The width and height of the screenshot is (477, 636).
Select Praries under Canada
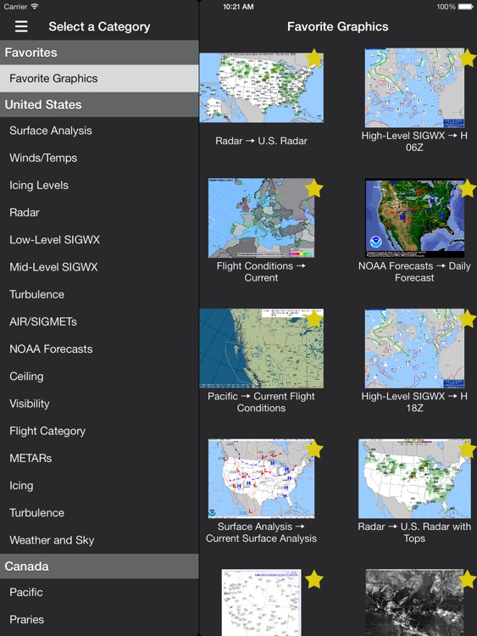coord(99,619)
